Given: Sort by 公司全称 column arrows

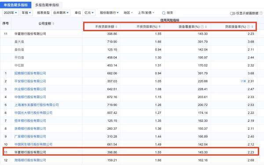Looking at the screenshot, I should 53,24.
